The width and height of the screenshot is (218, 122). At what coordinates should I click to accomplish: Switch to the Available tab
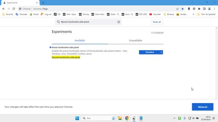[80, 41]
